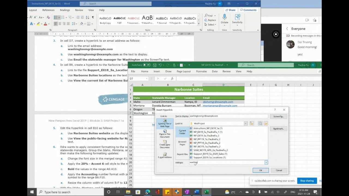Open Data tab in Excel
The width and height of the screenshot is (349, 196).
pos(215,71)
